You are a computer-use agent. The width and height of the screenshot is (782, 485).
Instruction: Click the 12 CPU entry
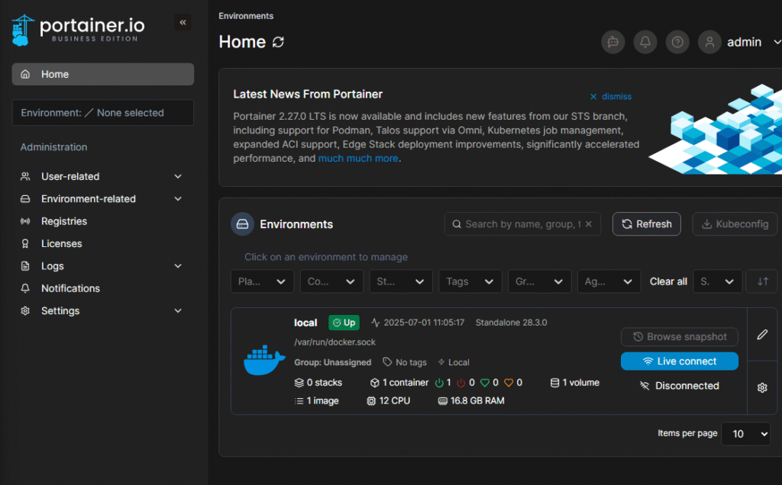coord(389,401)
